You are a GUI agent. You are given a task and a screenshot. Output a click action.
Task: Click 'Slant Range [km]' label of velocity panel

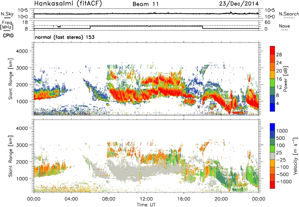[x=10, y=156]
